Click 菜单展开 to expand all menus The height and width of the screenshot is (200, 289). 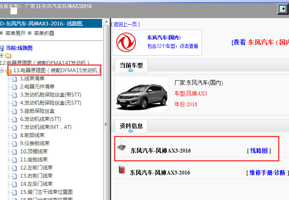click(15, 33)
